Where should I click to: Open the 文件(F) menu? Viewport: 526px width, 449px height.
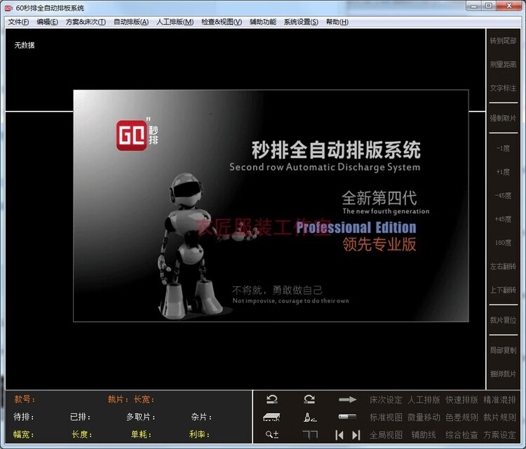tap(18, 22)
